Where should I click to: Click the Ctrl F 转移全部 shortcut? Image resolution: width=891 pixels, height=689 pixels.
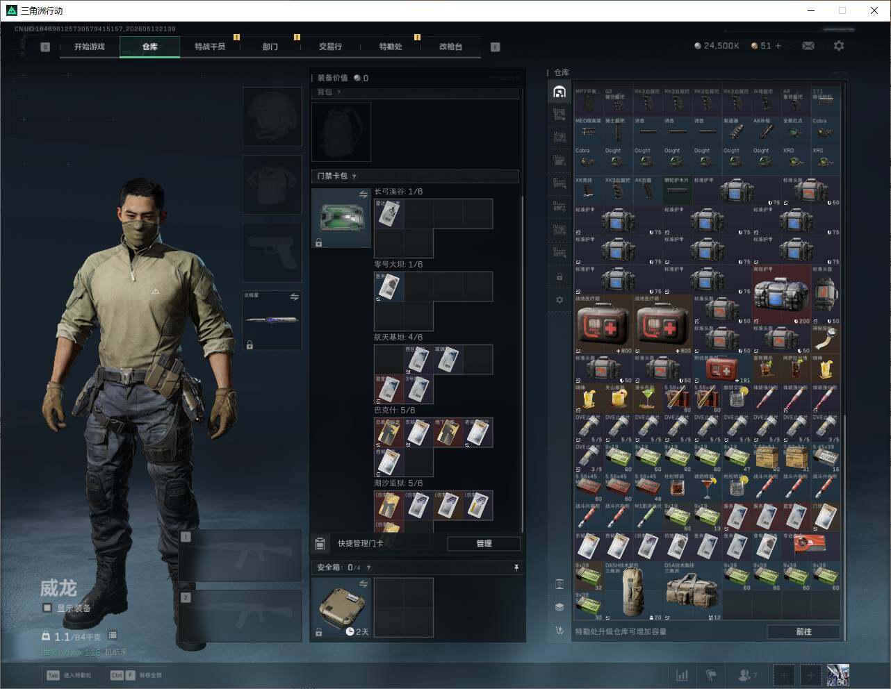click(x=136, y=675)
